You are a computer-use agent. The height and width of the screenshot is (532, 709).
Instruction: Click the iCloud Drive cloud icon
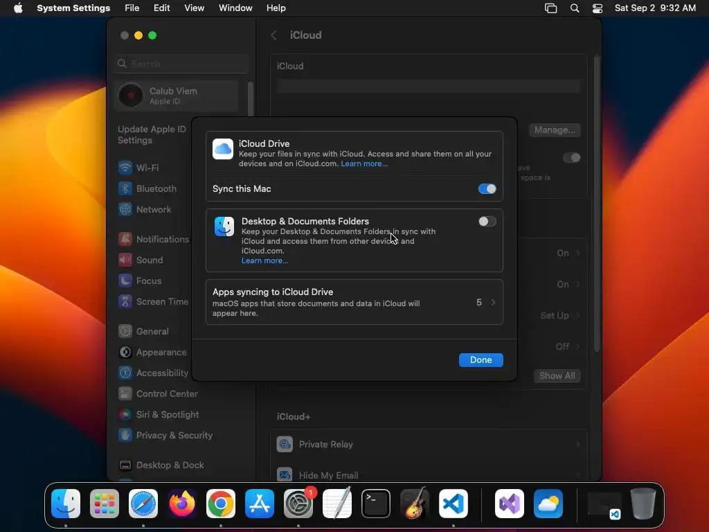point(223,149)
